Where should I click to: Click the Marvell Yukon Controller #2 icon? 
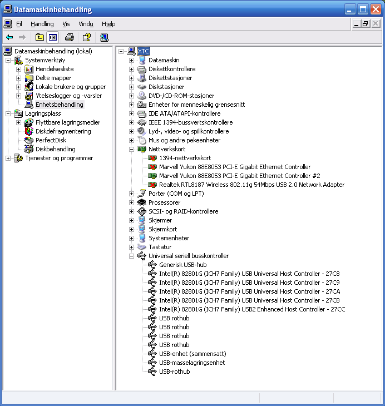click(152, 176)
